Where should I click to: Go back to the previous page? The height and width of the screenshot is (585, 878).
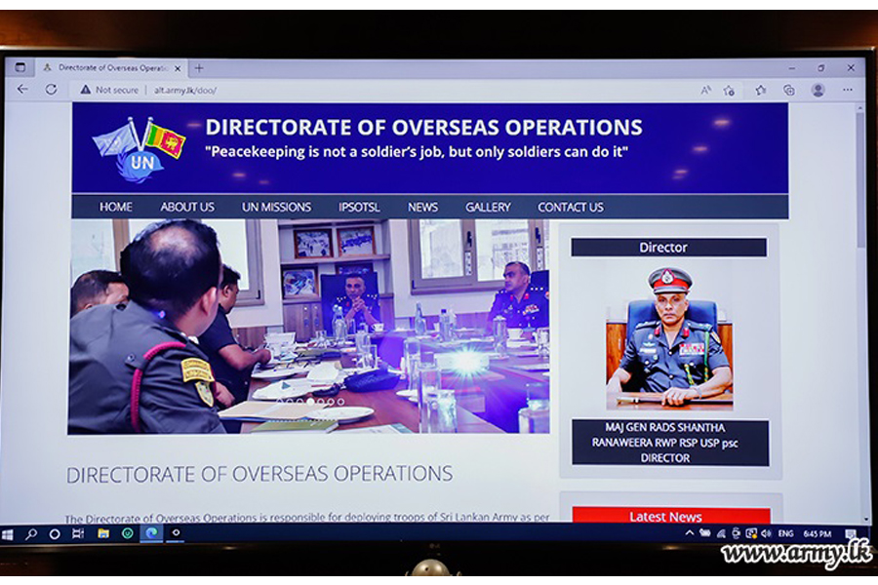(x=22, y=89)
